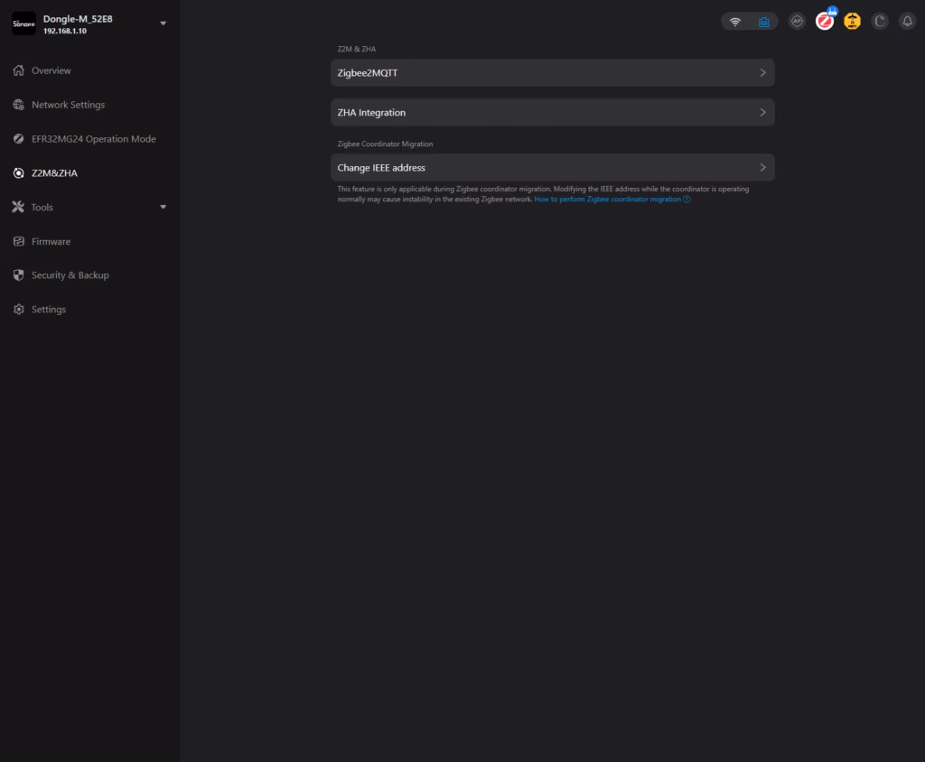Click the Sonoff logo icon
The height and width of the screenshot is (762, 925).
[x=23, y=23]
